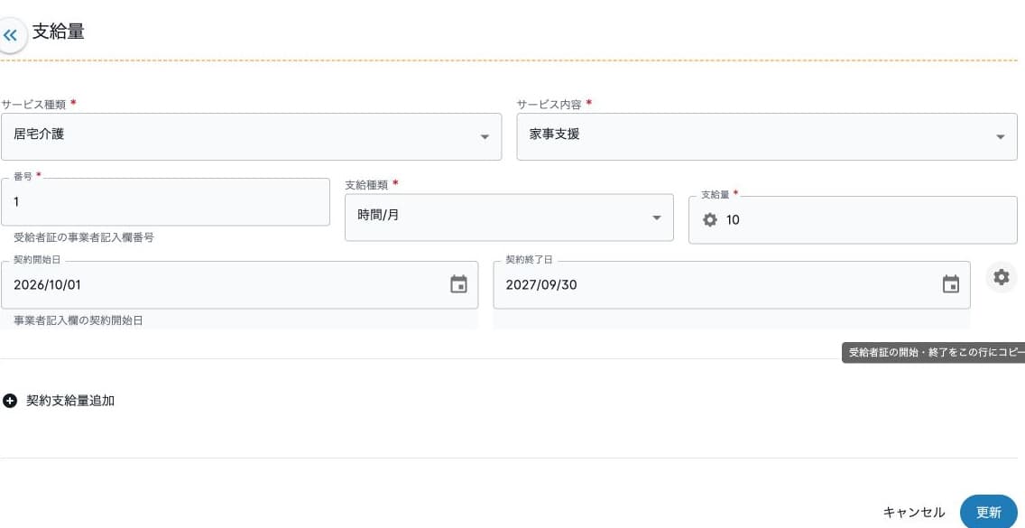This screenshot has height=528, width=1025.
Task: Click the 契約終了日 date 2027/09/30
Action: (x=541, y=284)
